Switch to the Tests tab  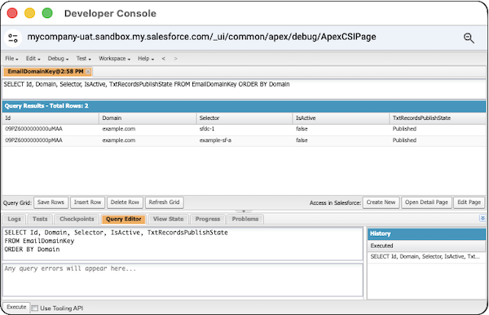click(x=40, y=219)
